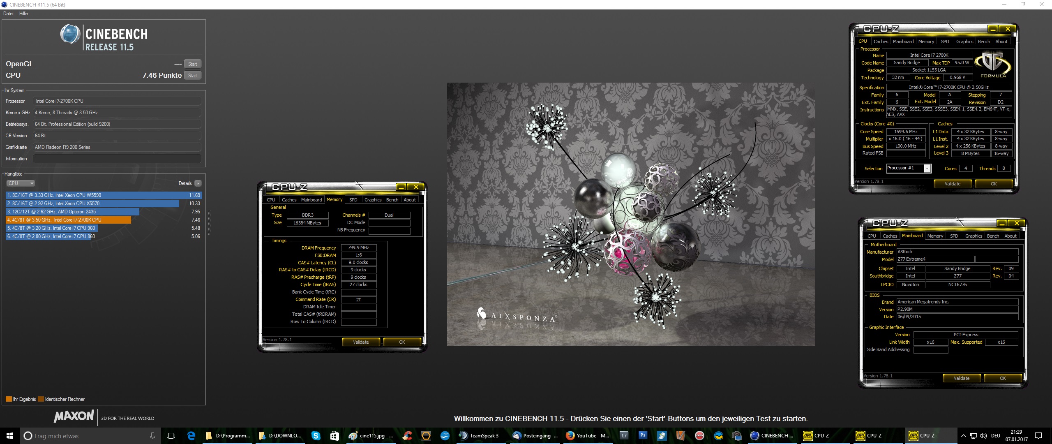Screen dimensions: 1052x444
Task: Switch to the cine115.jpg Paint window
Action: click(x=371, y=436)
